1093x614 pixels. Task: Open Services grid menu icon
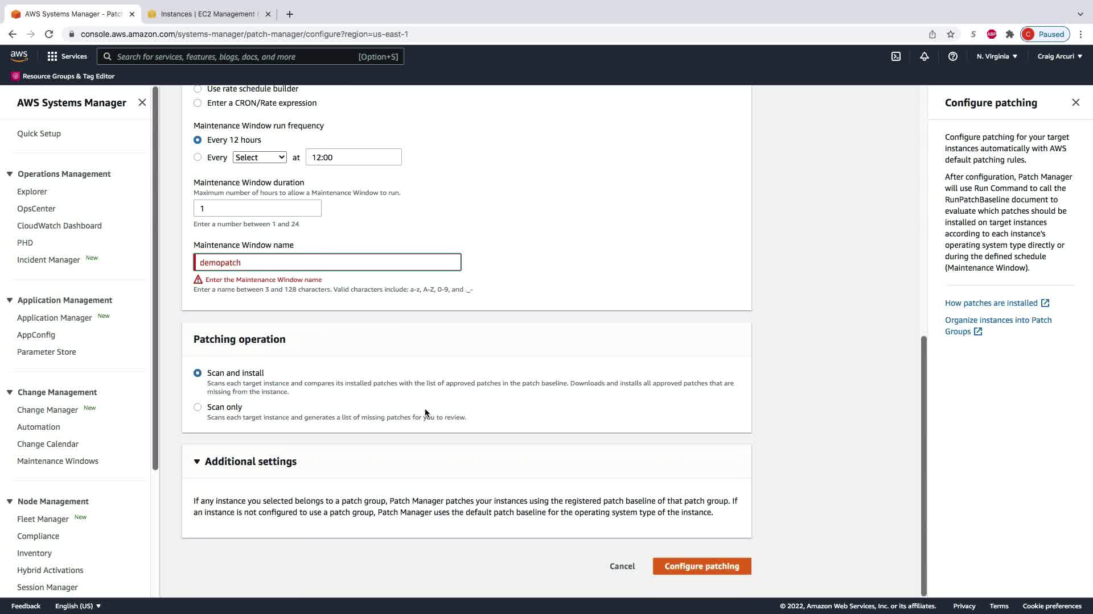click(52, 56)
